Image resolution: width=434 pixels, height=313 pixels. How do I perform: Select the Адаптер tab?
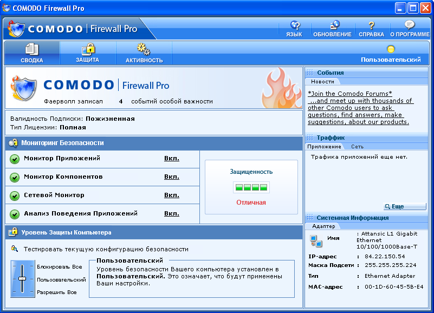323,226
